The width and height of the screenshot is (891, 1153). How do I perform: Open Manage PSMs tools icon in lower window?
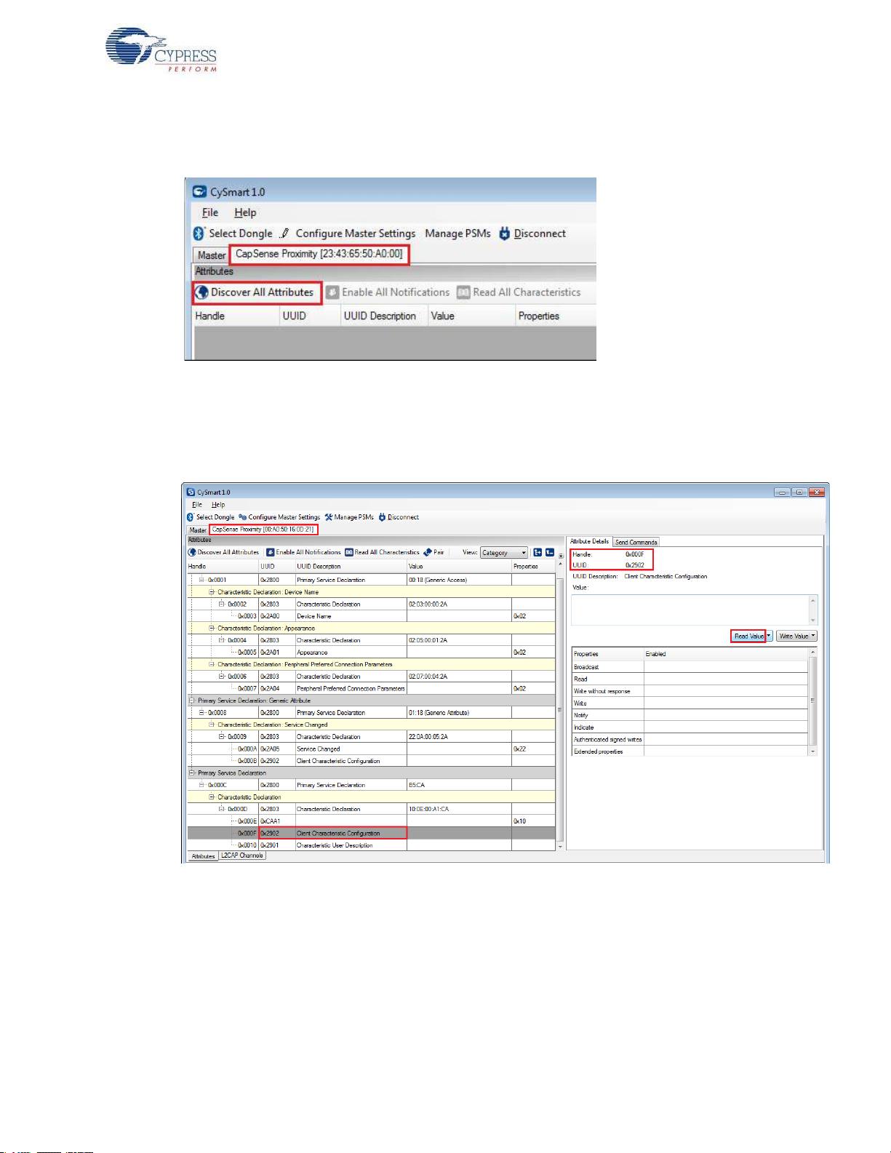click(x=329, y=517)
